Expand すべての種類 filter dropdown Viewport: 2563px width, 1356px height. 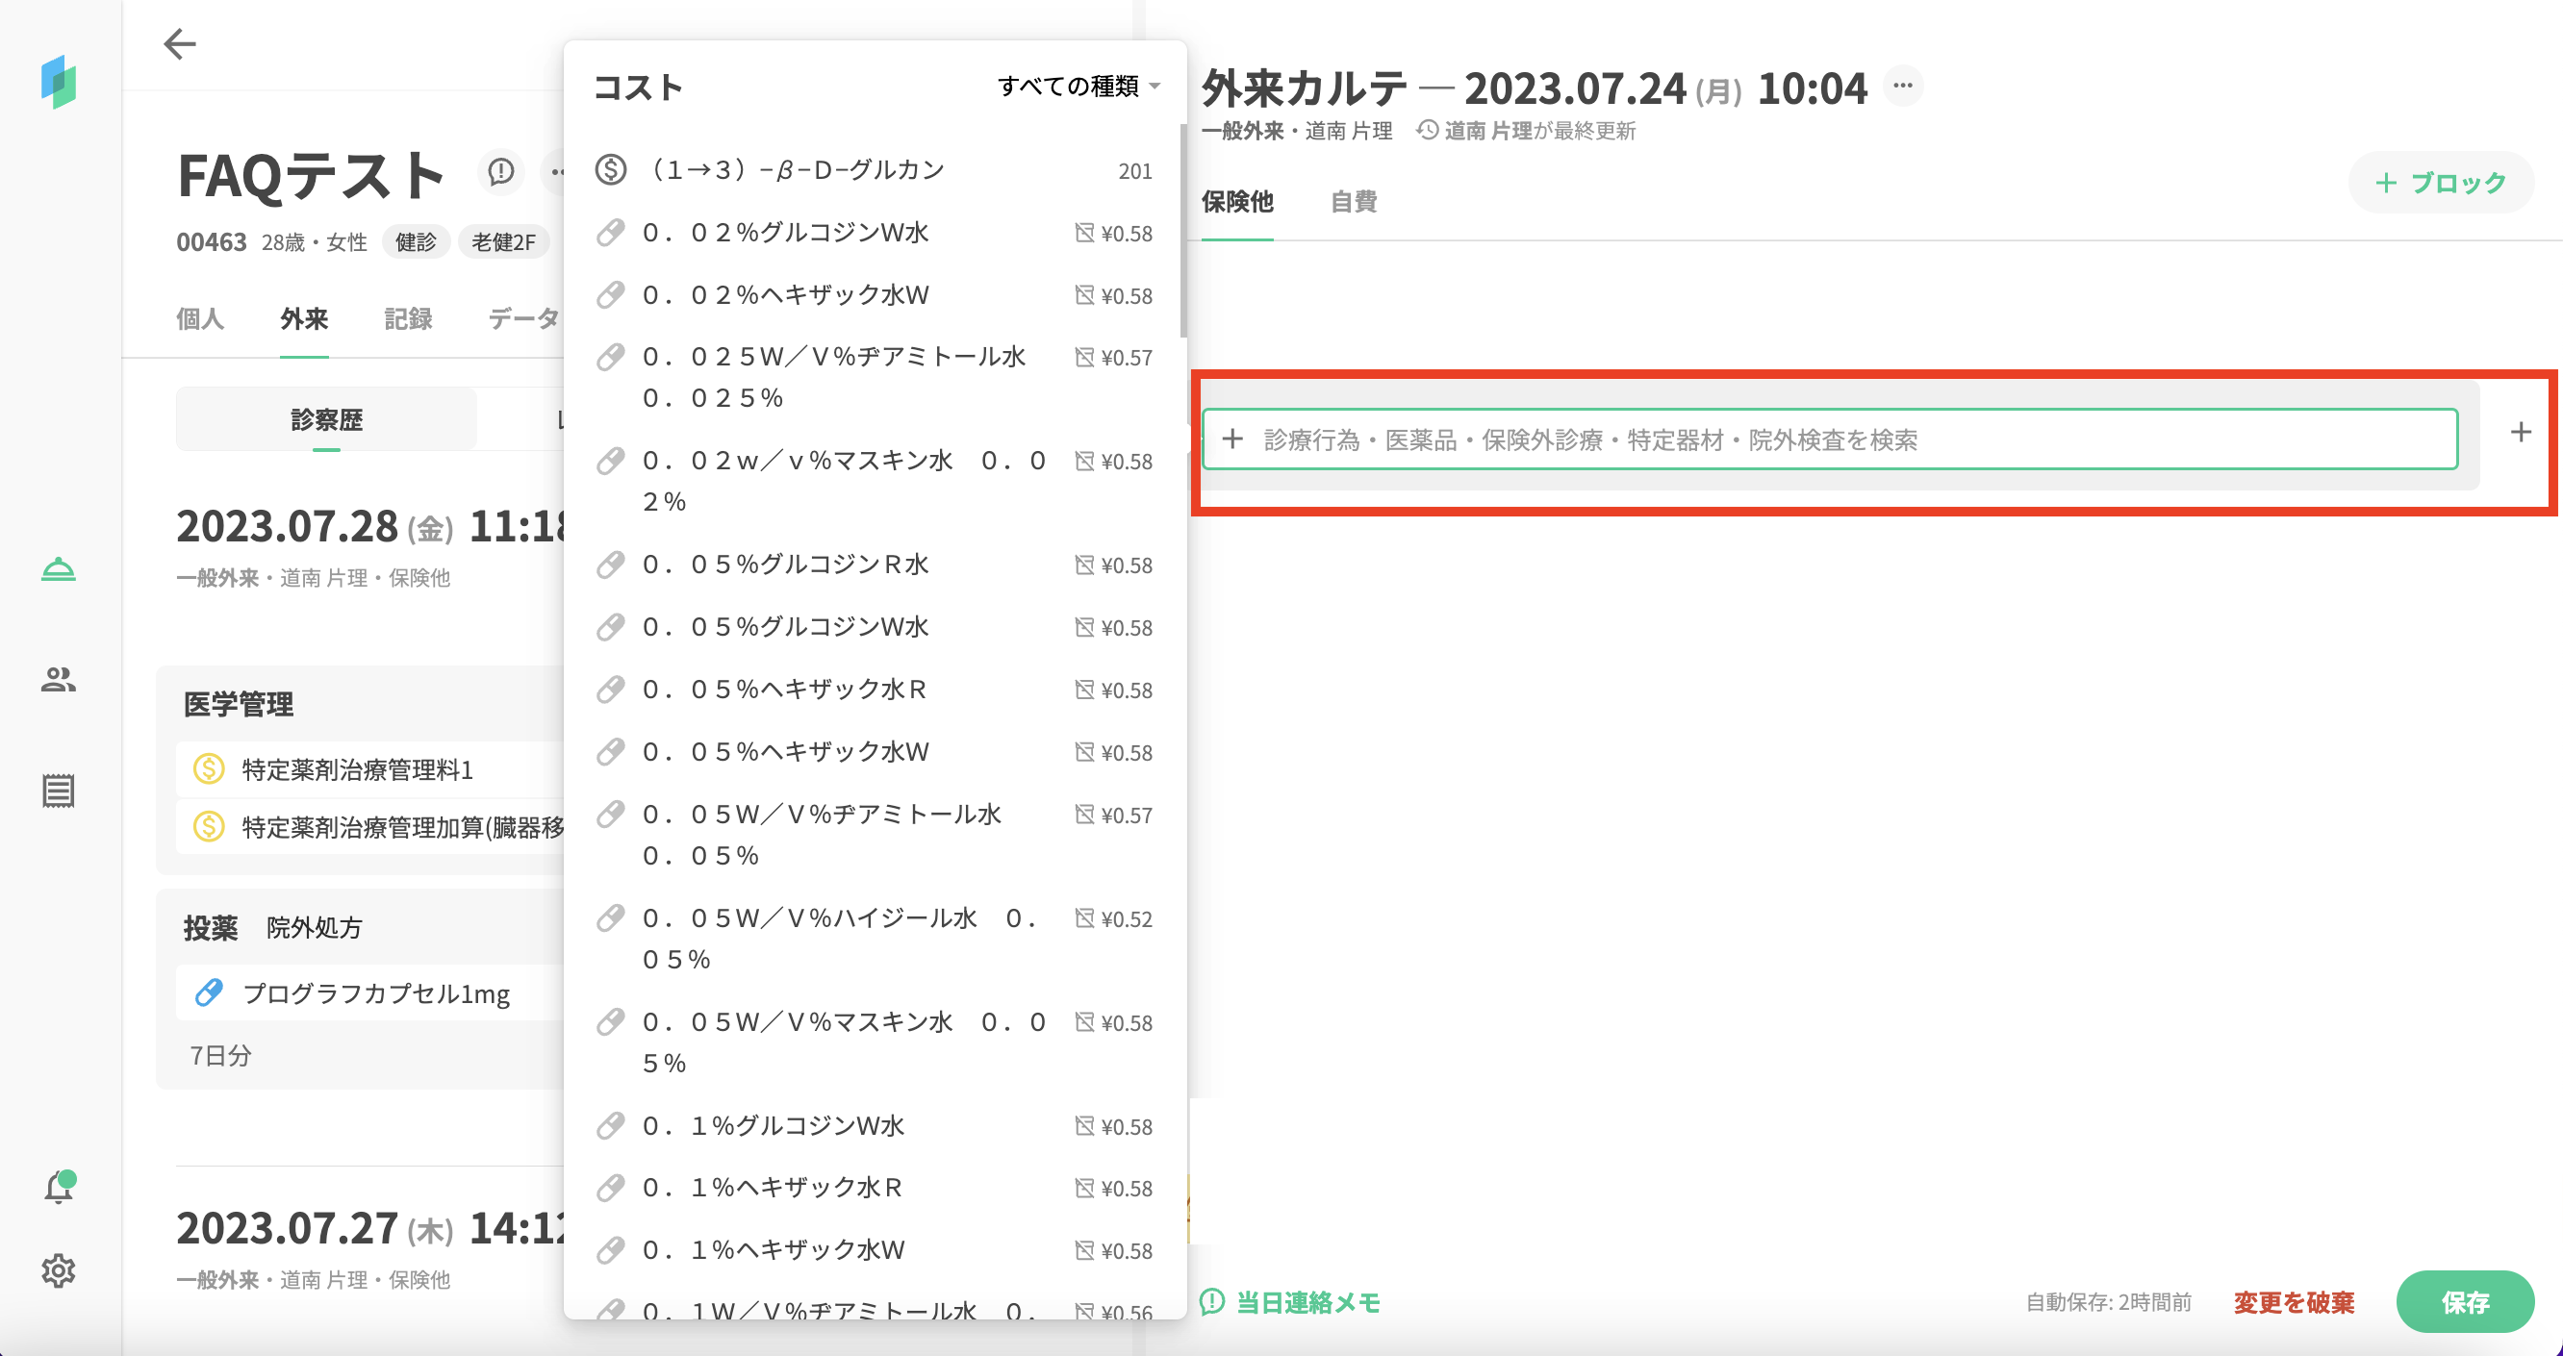(x=1078, y=87)
